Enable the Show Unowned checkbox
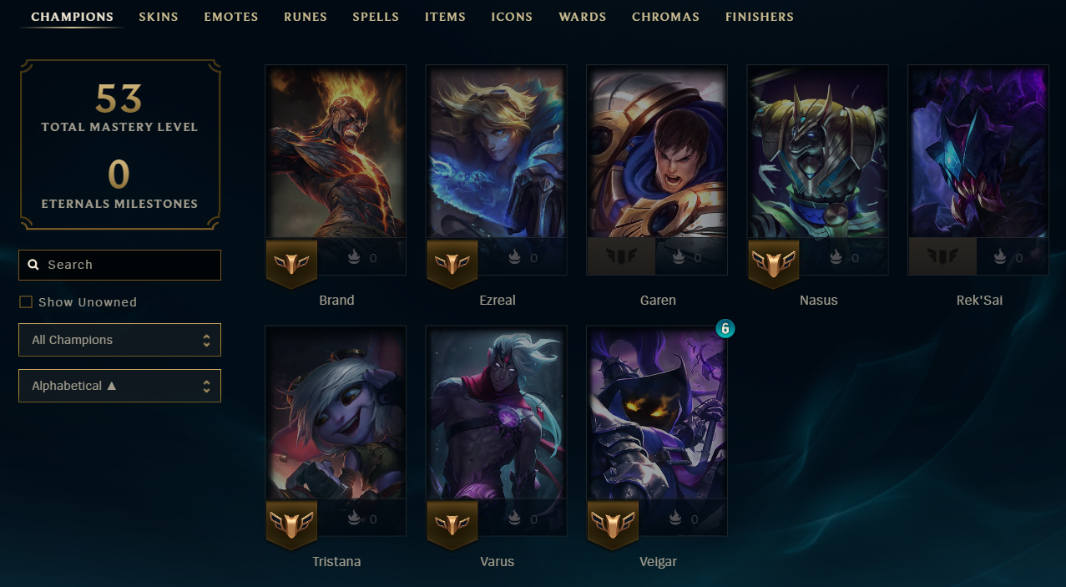1066x587 pixels. (26, 302)
